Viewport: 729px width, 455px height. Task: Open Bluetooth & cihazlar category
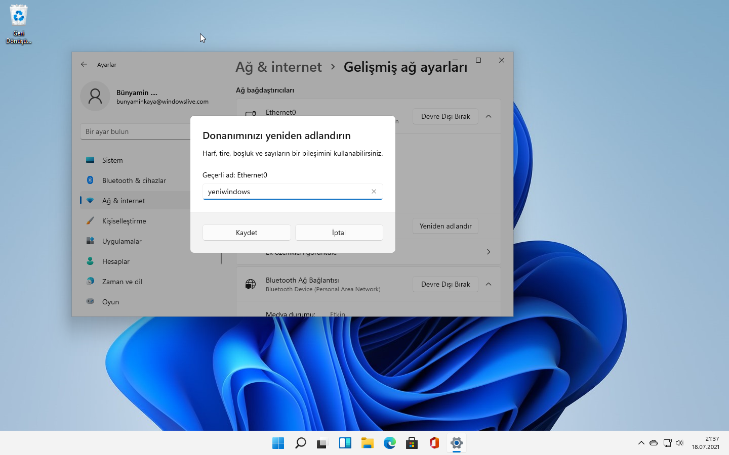coord(135,180)
